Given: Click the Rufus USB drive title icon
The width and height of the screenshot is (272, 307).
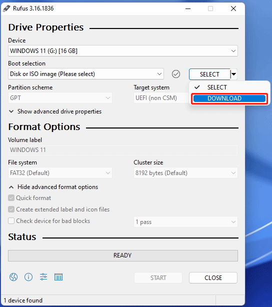Looking at the screenshot, I should pos(6,8).
